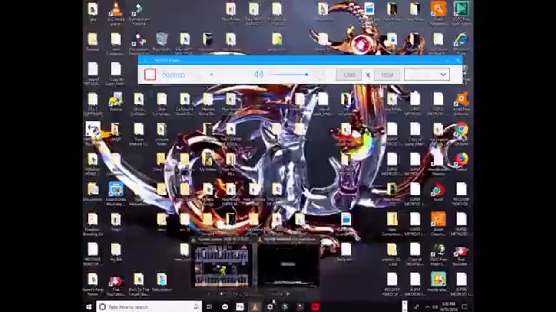Click the taskbar clock and date
556x312 pixels.
pyautogui.click(x=450, y=307)
